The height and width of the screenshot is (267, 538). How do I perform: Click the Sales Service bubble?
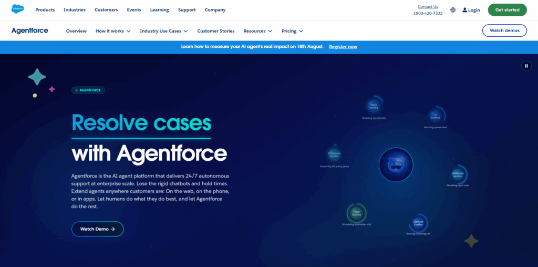coord(374,107)
